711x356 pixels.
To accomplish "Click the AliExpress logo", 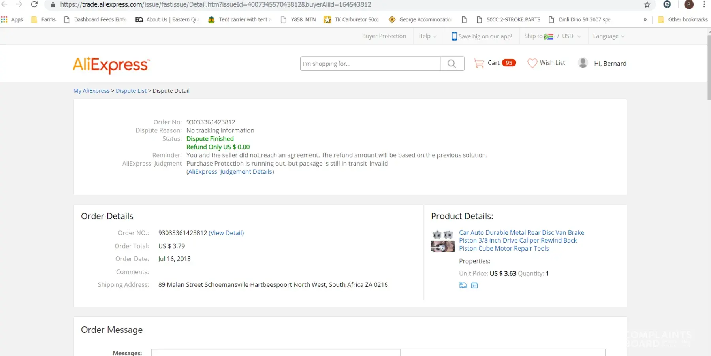I will (x=111, y=65).
